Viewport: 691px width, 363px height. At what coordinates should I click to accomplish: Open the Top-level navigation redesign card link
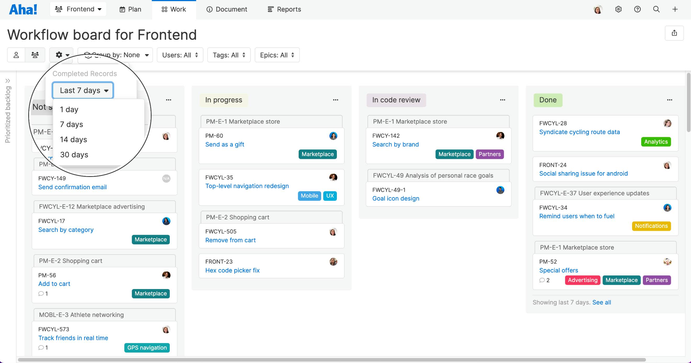247,186
